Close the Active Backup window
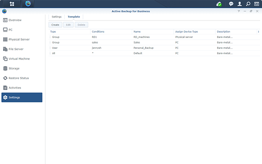The height and width of the screenshot is (164, 262). pos(257,11)
